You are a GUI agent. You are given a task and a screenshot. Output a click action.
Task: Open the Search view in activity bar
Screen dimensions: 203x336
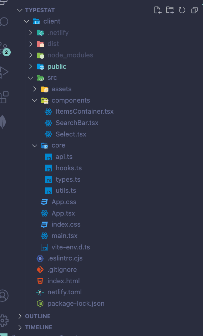pyautogui.click(x=4, y=22)
